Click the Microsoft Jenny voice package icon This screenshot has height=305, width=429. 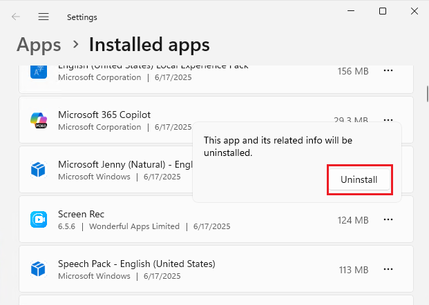pos(38,170)
